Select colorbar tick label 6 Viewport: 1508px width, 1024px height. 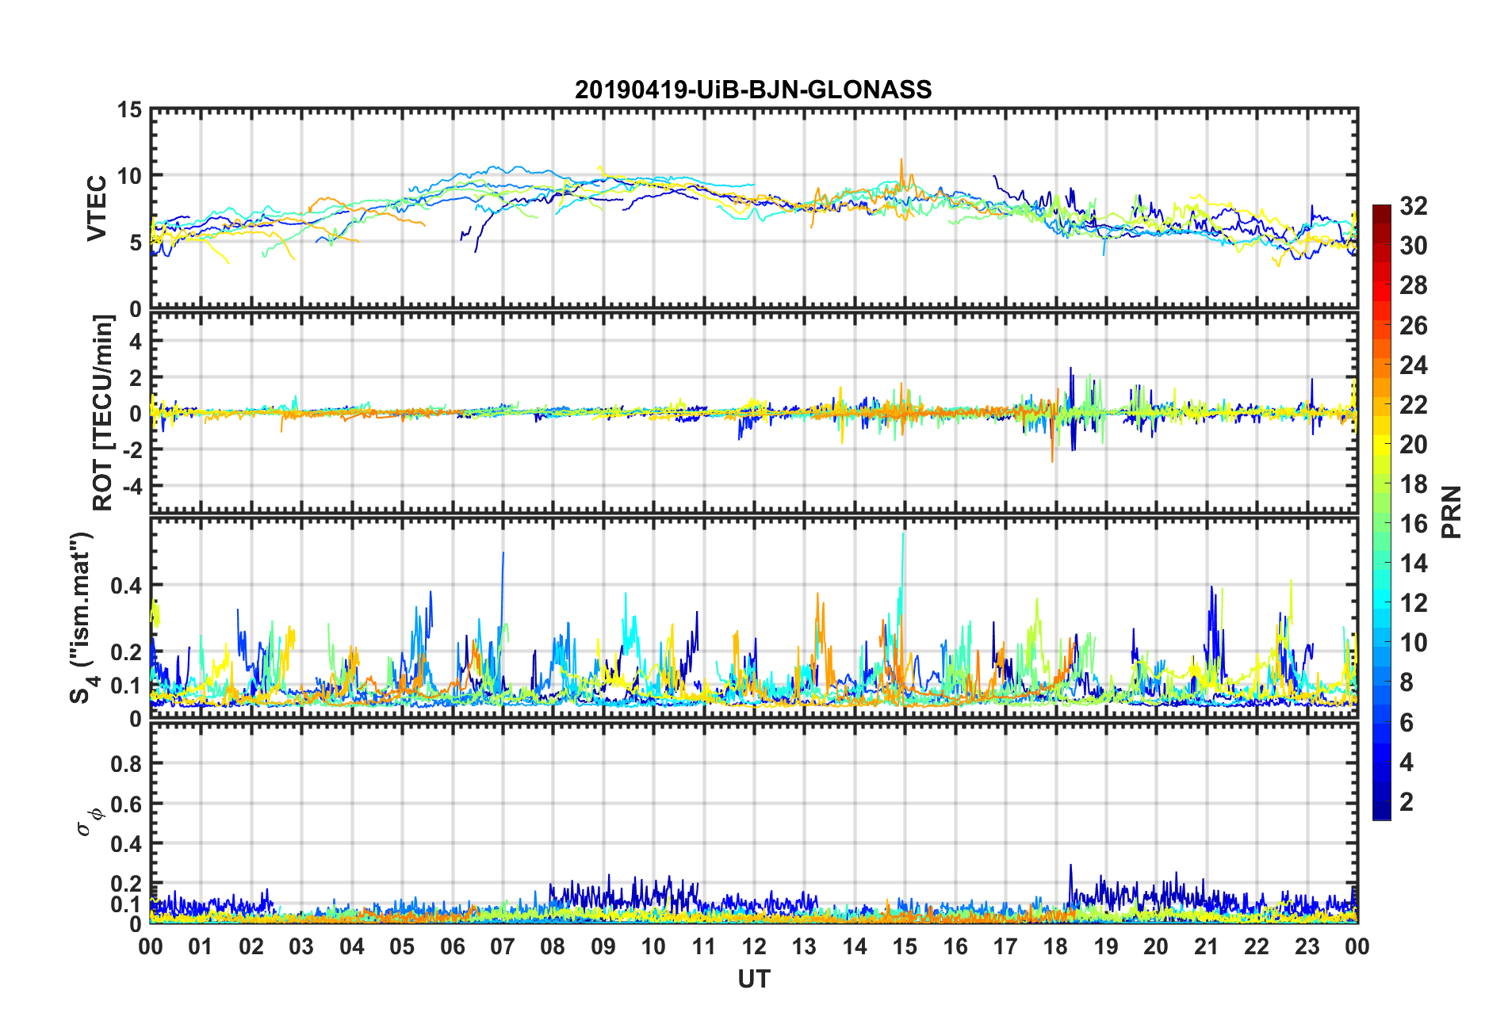[x=1407, y=722]
